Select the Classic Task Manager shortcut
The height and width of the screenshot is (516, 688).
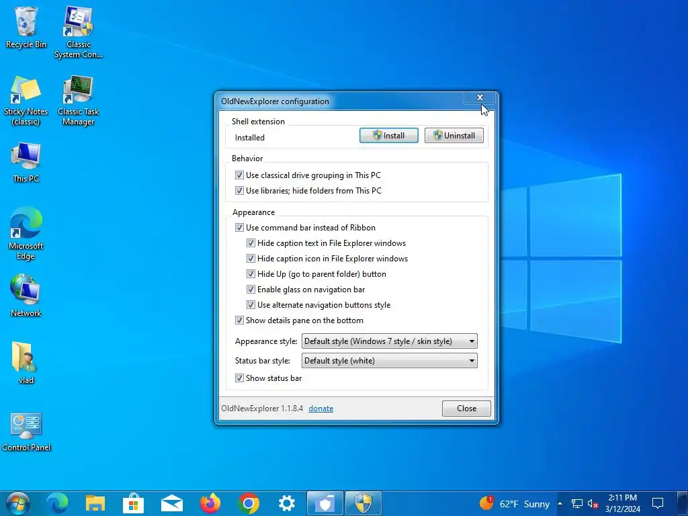(x=79, y=101)
